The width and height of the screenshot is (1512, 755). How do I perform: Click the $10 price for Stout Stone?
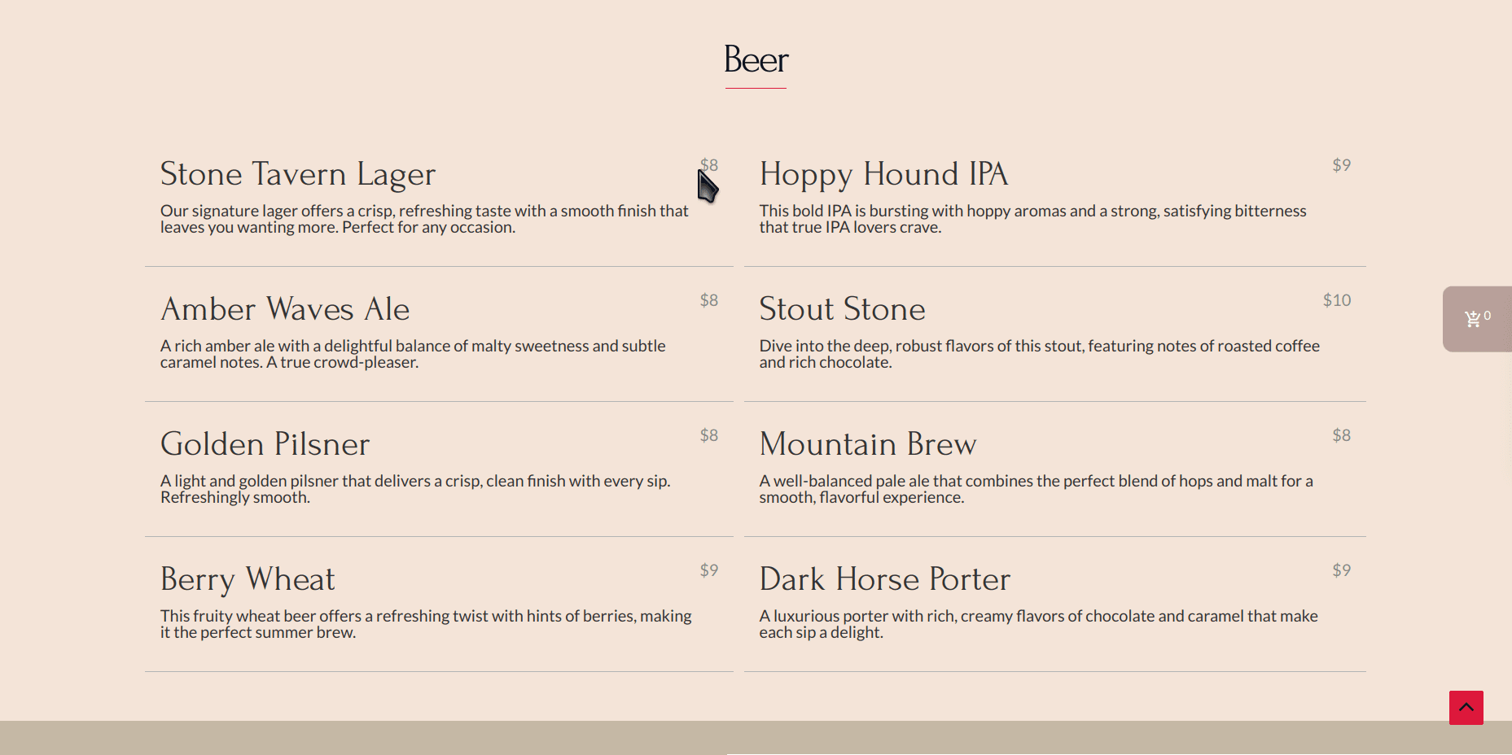[1336, 300]
